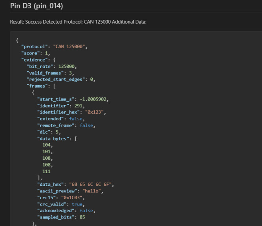Click the "crc_valid": true line
This screenshot has width=262, height=226.
pos(61,204)
